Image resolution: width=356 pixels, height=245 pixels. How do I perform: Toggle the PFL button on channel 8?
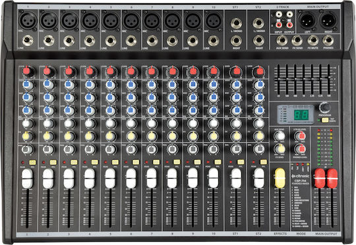[x=177, y=162]
